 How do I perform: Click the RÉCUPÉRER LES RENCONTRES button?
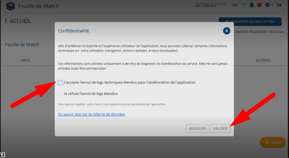250,22
